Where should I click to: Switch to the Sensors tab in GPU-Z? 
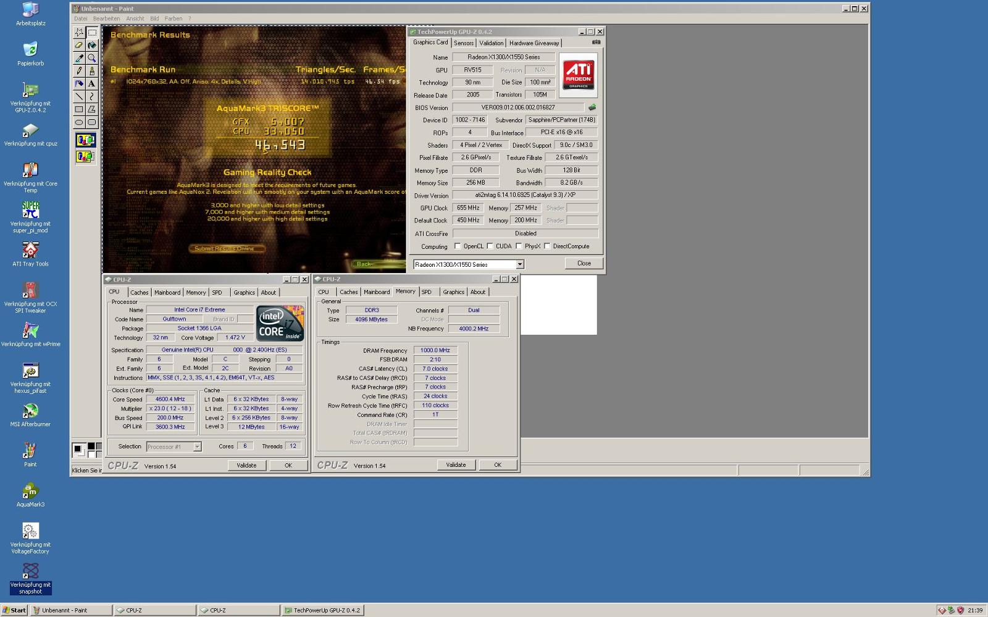[464, 43]
